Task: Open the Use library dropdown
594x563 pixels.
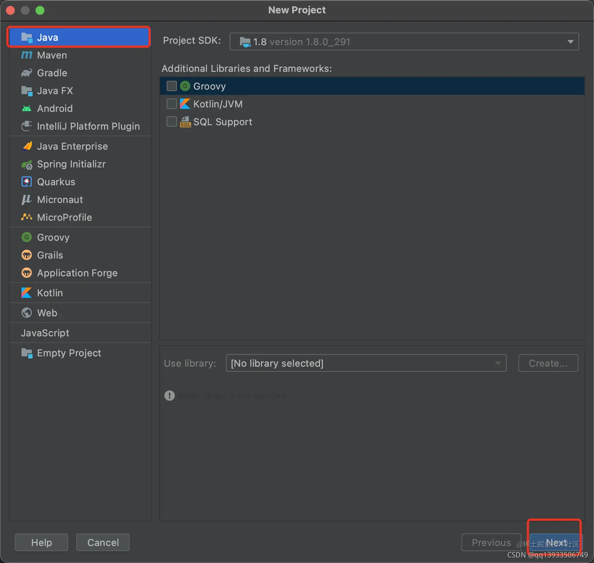Action: [x=366, y=363]
